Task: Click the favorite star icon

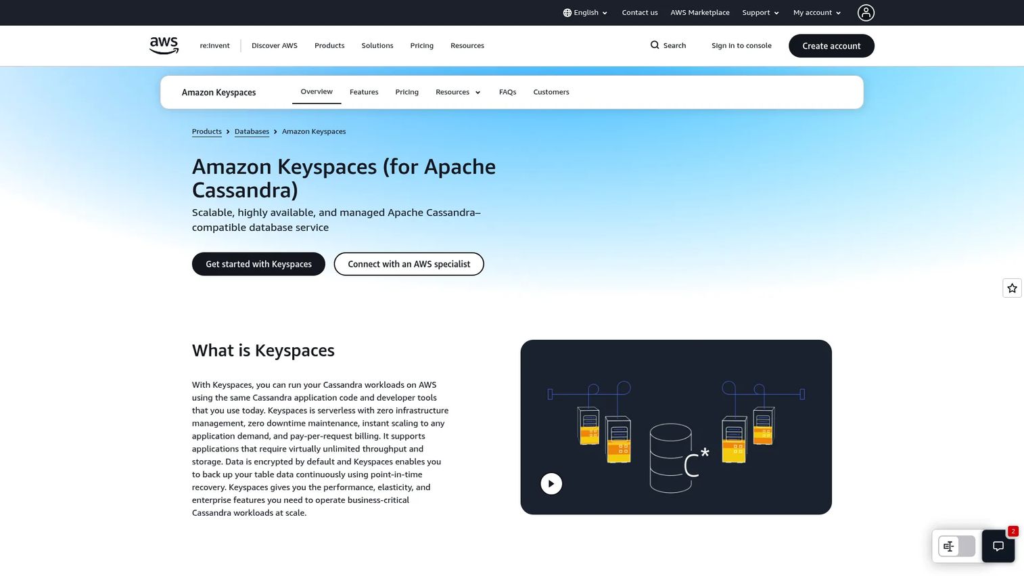Action: tap(1012, 288)
